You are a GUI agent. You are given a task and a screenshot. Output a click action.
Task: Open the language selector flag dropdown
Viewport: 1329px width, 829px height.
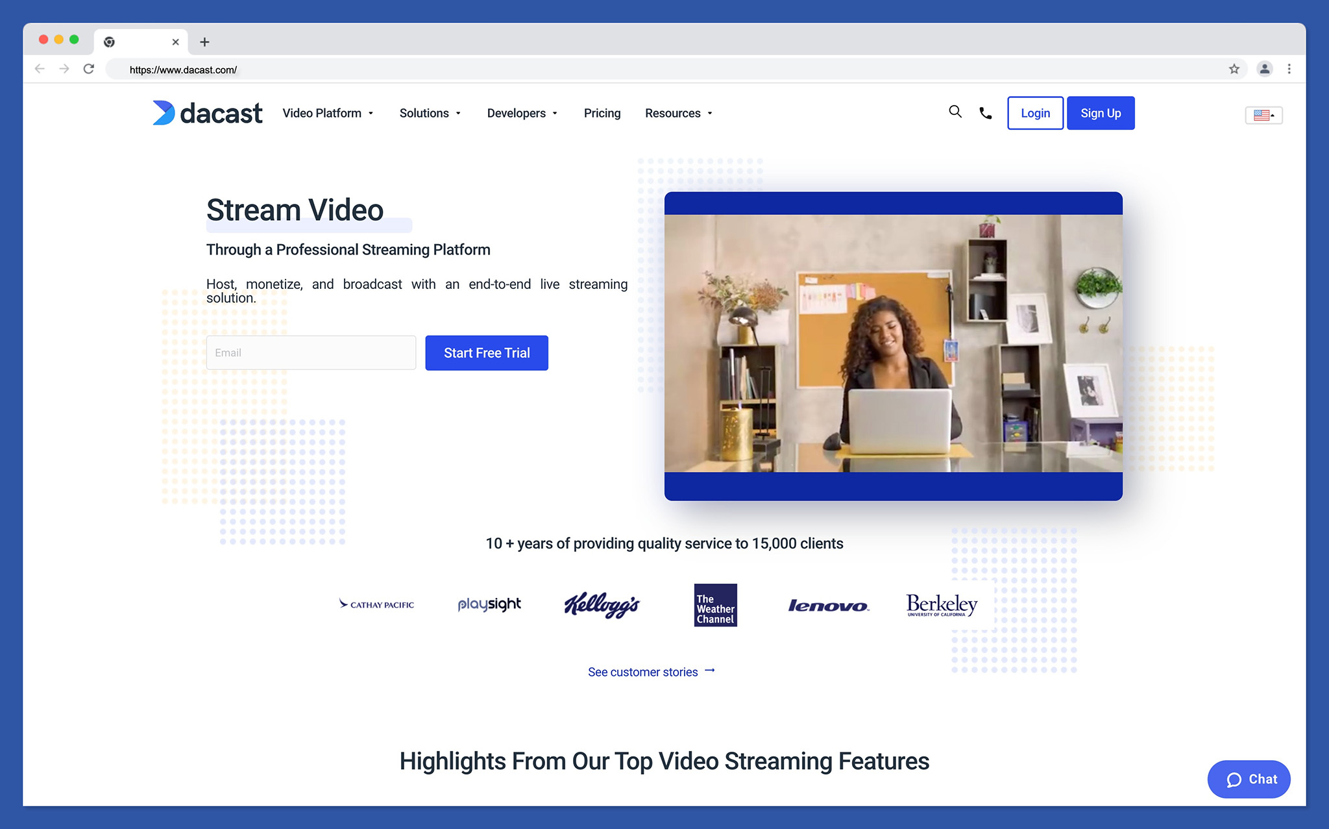coord(1262,115)
